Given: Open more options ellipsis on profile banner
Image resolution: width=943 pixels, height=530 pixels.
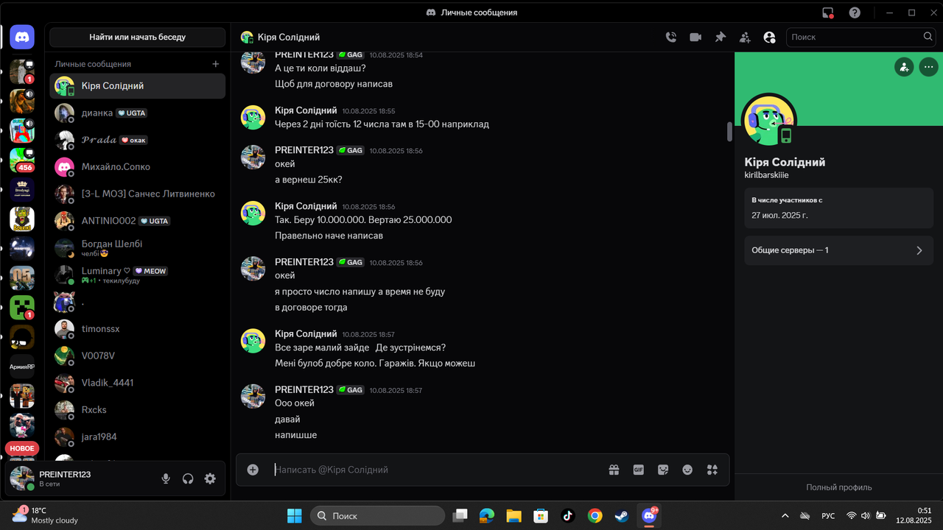Looking at the screenshot, I should (928, 67).
